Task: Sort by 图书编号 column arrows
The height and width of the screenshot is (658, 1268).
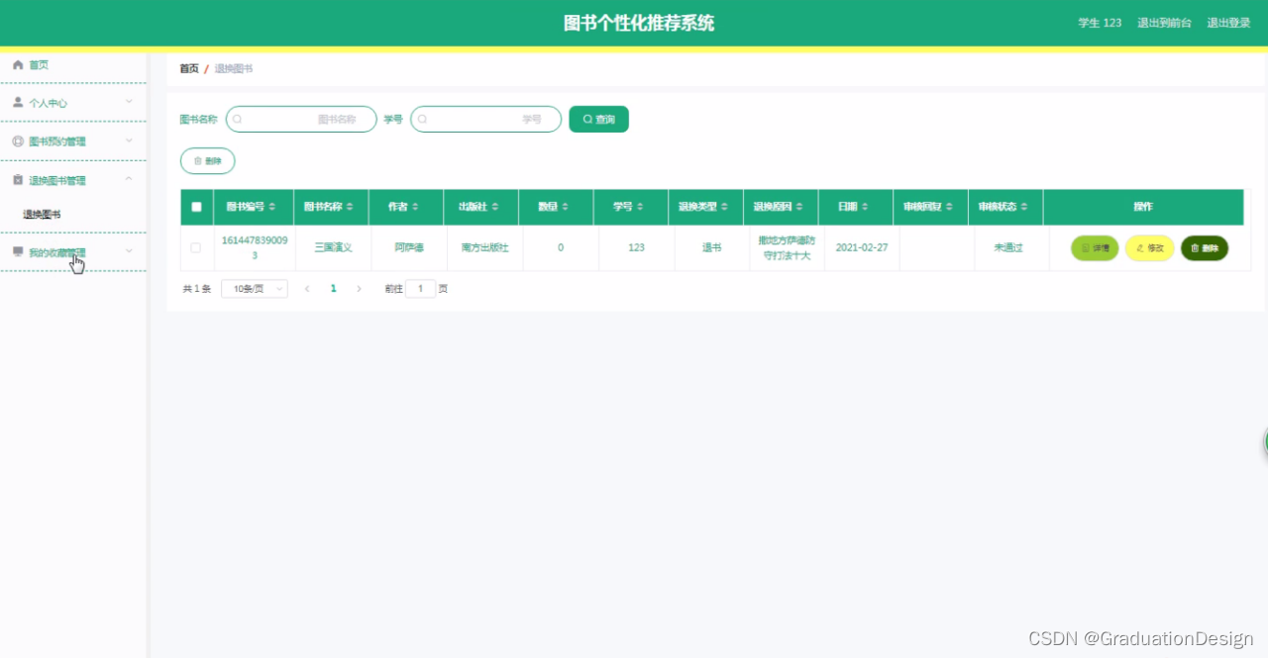Action: [272, 207]
